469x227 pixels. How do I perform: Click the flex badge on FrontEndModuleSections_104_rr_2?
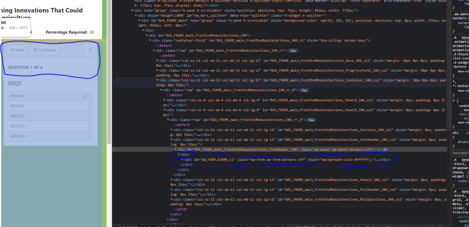click(x=311, y=120)
